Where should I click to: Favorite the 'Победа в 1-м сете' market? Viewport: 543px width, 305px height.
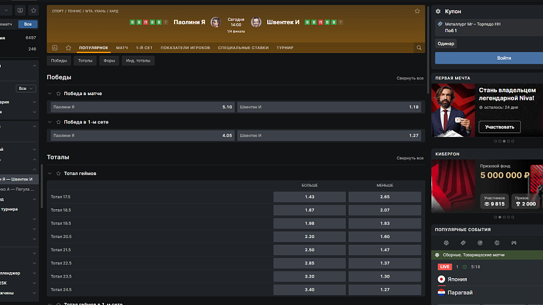coord(58,122)
